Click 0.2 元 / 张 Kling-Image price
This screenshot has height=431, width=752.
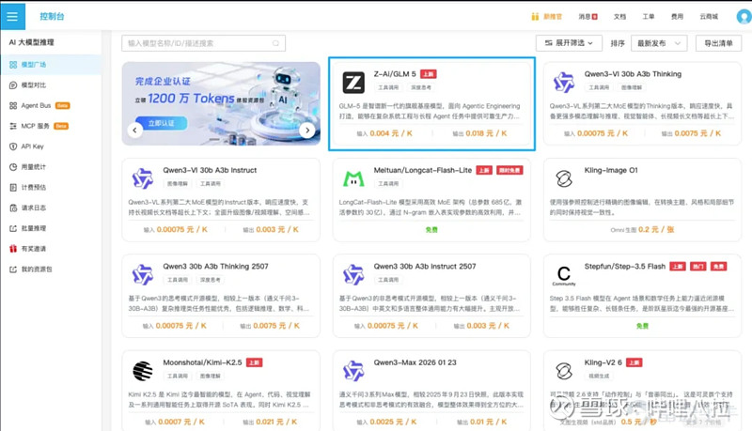coord(656,230)
